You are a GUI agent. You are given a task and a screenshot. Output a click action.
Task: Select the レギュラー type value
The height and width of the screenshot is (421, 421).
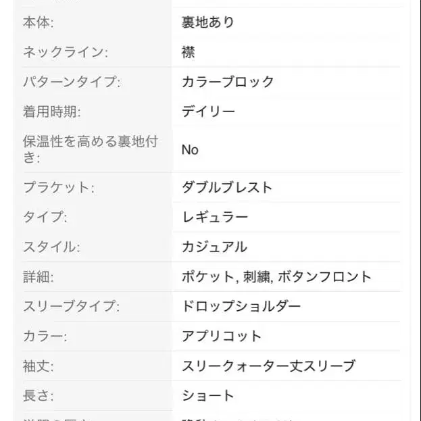215,217
